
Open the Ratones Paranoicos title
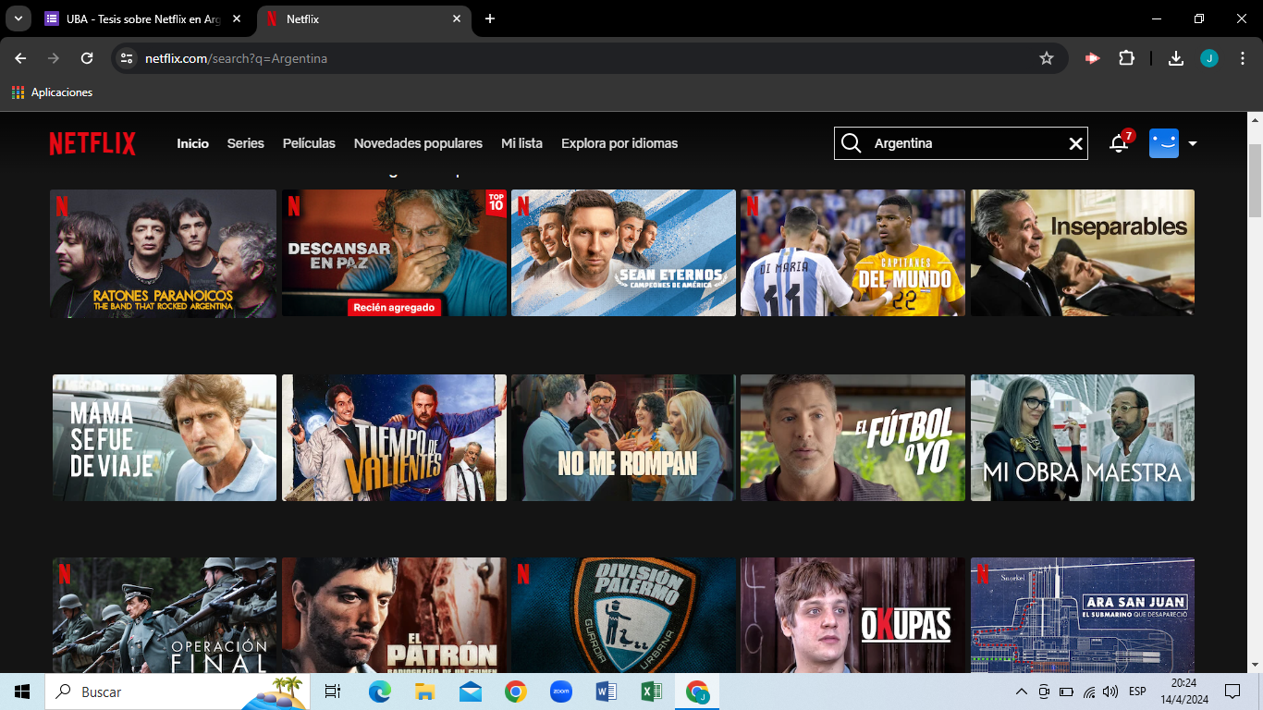tap(164, 253)
